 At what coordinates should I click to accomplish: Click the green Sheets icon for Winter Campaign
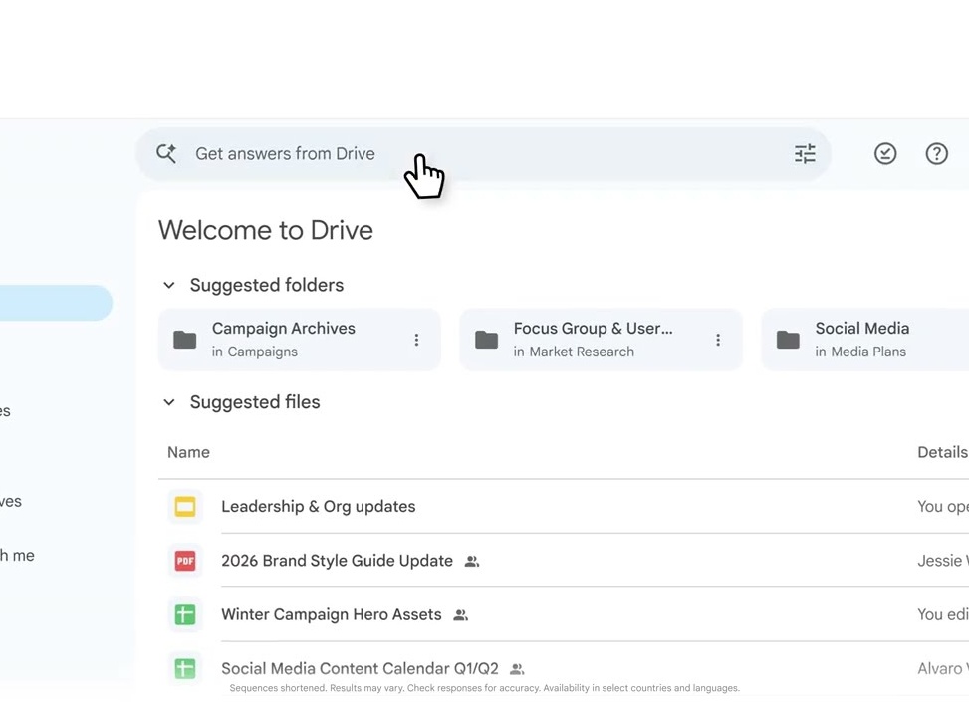(x=185, y=614)
